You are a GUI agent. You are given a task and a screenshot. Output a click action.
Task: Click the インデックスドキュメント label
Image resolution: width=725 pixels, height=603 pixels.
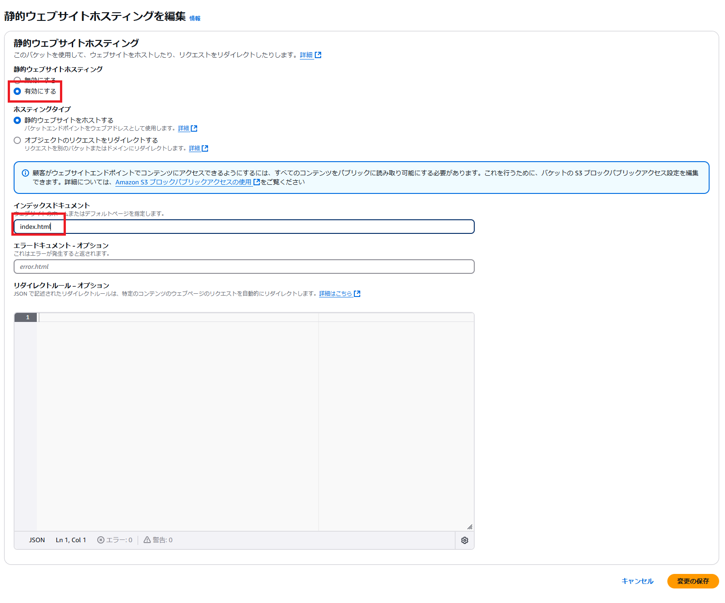pyautogui.click(x=52, y=206)
